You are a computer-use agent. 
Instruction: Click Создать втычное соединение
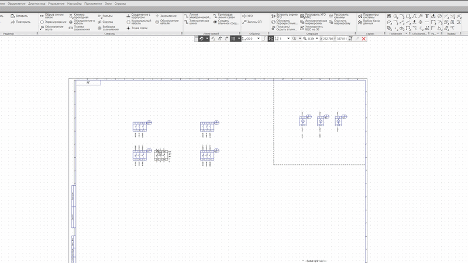pos(225,22)
